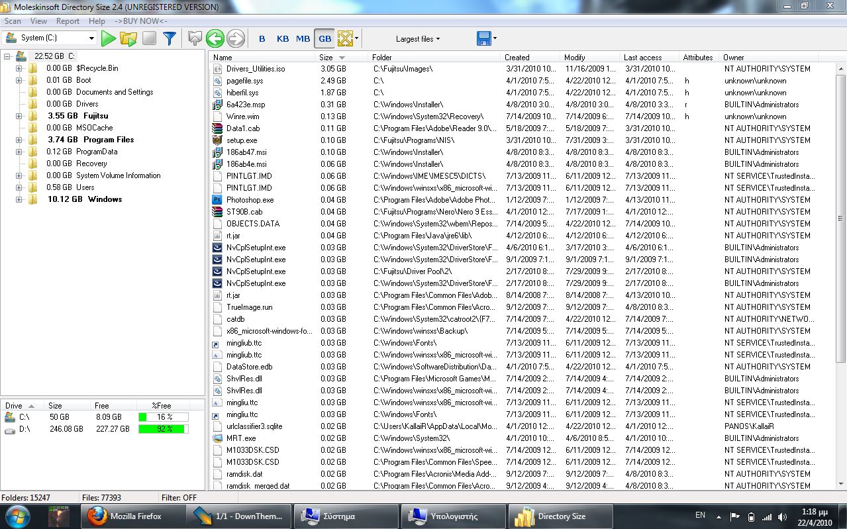Viewport: 847px width, 529px height.
Task: Click the BUY NOW menu item
Action: coord(140,21)
